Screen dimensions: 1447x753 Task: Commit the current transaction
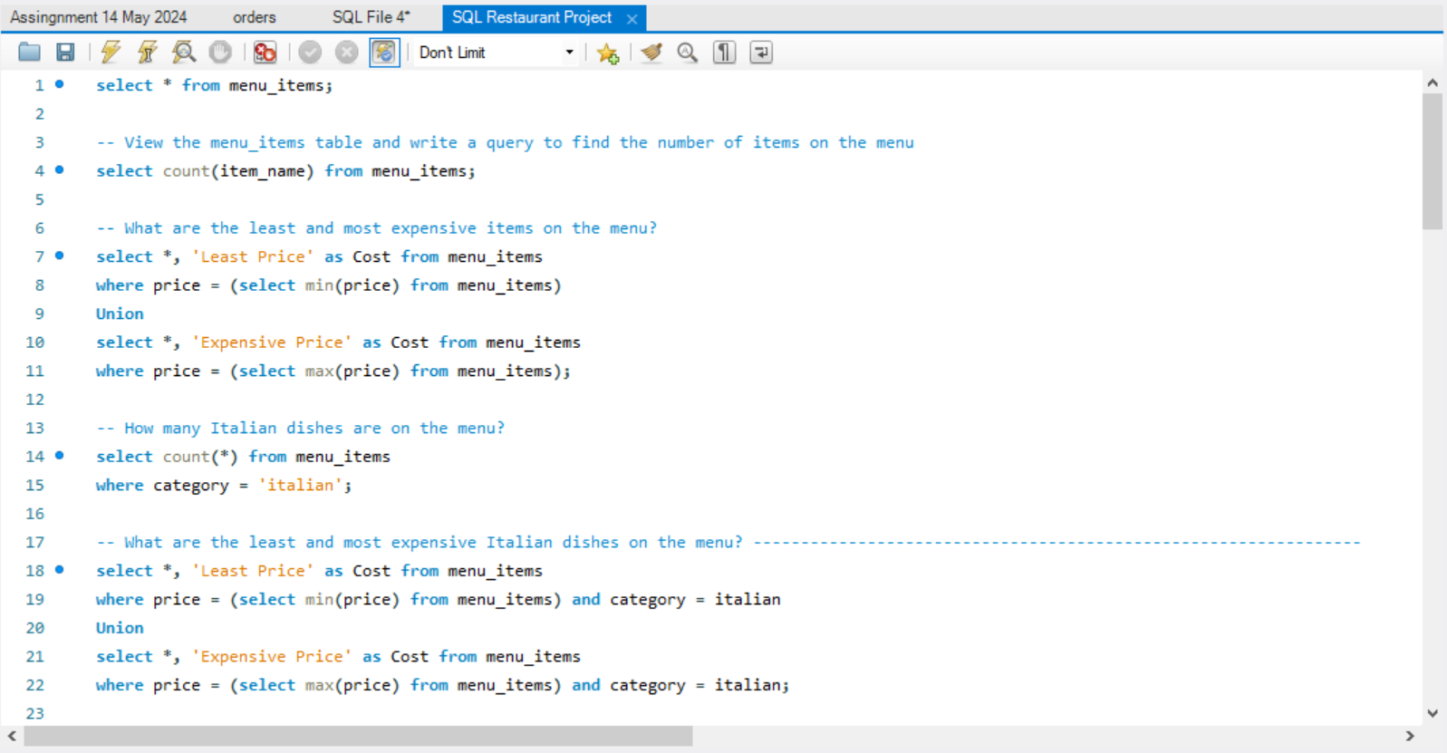point(310,53)
